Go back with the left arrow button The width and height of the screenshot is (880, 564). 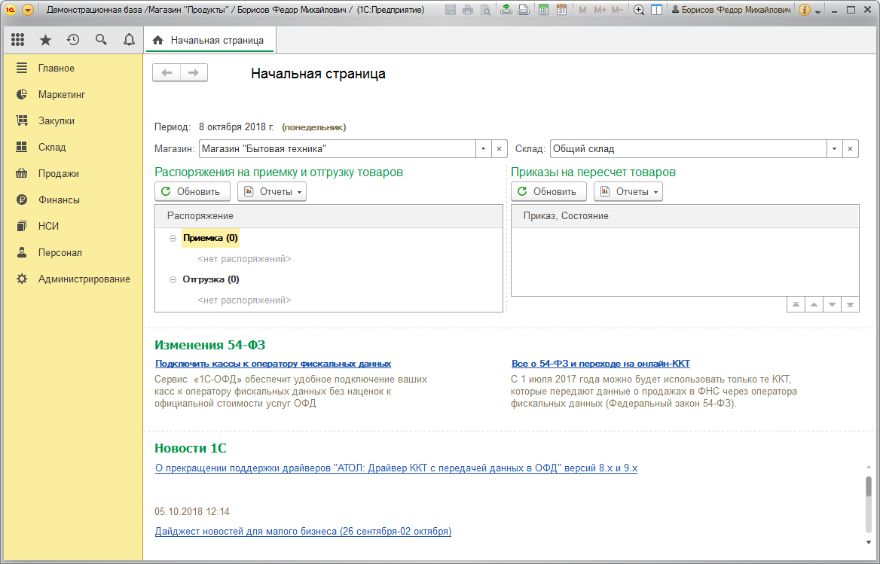pos(167,73)
